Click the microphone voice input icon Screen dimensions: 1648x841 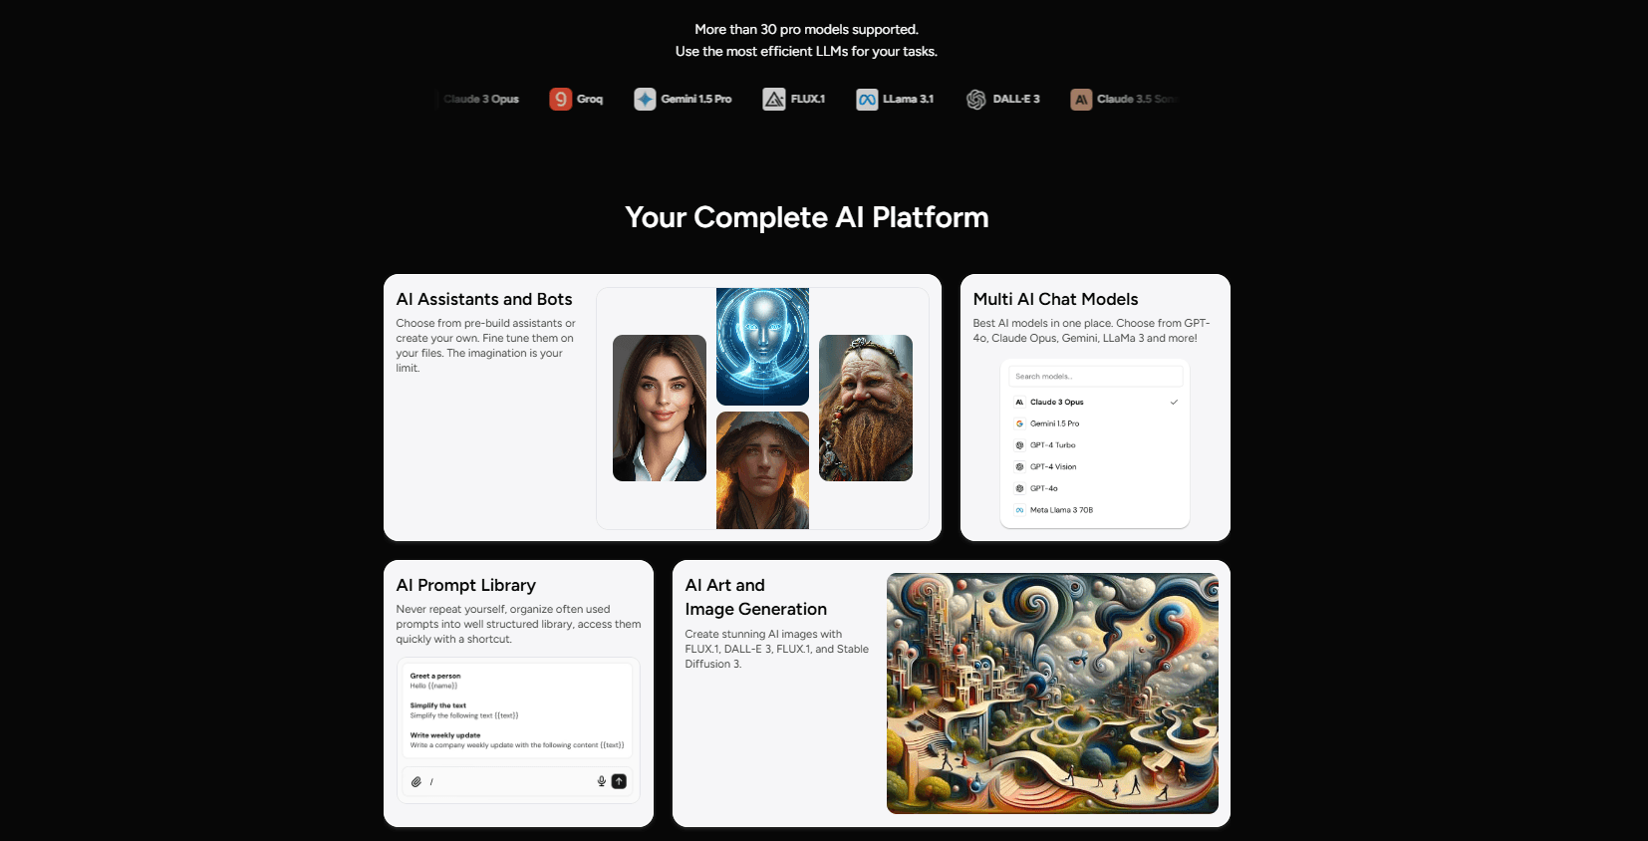point(602,781)
